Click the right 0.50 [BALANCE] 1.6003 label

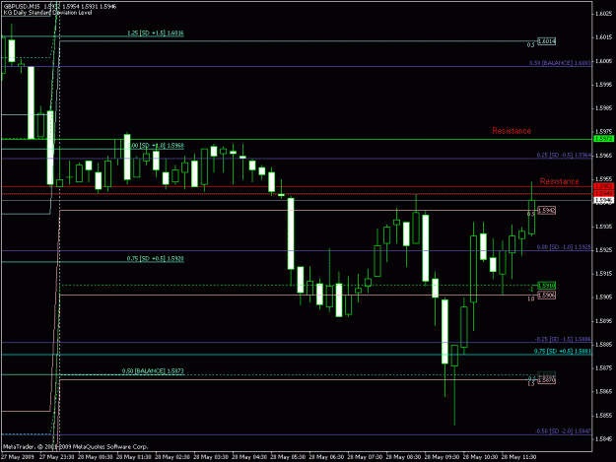[x=560, y=63]
